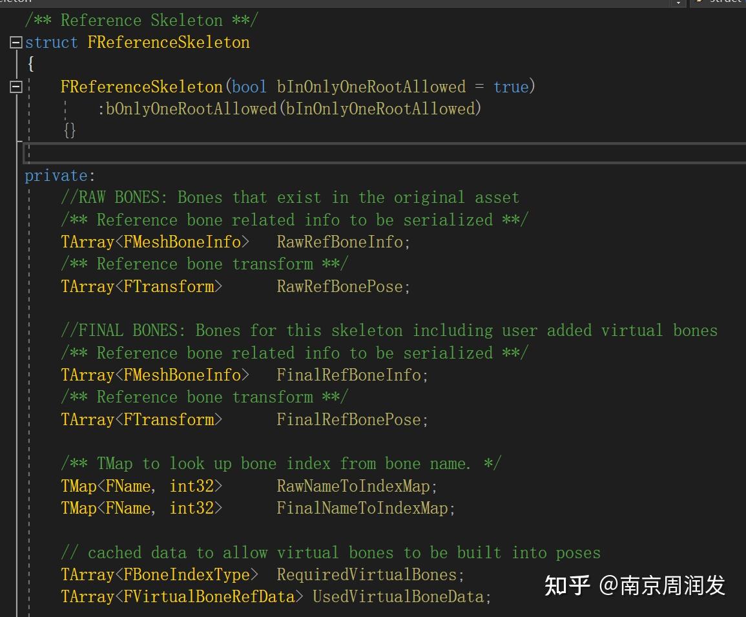
Task: Click the true default value
Action: click(x=510, y=87)
